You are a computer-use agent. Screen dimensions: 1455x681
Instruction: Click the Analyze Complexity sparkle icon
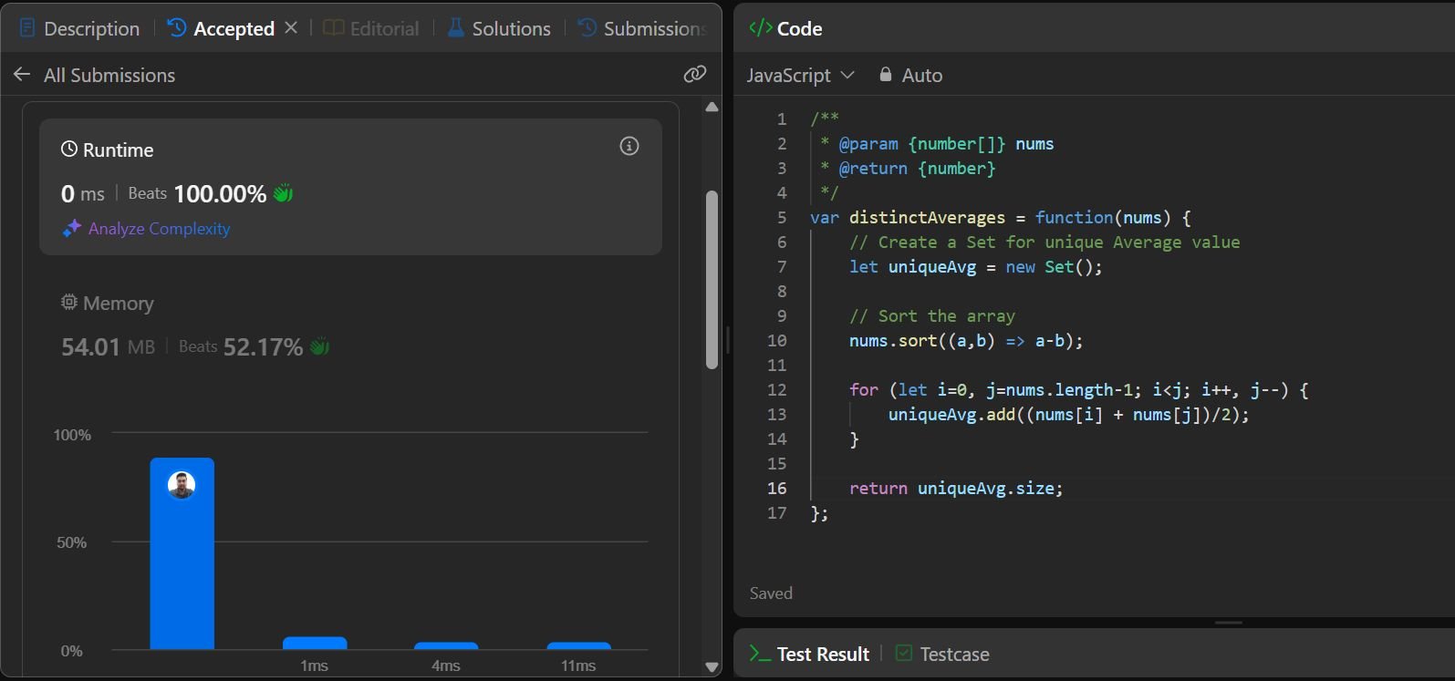coord(71,229)
